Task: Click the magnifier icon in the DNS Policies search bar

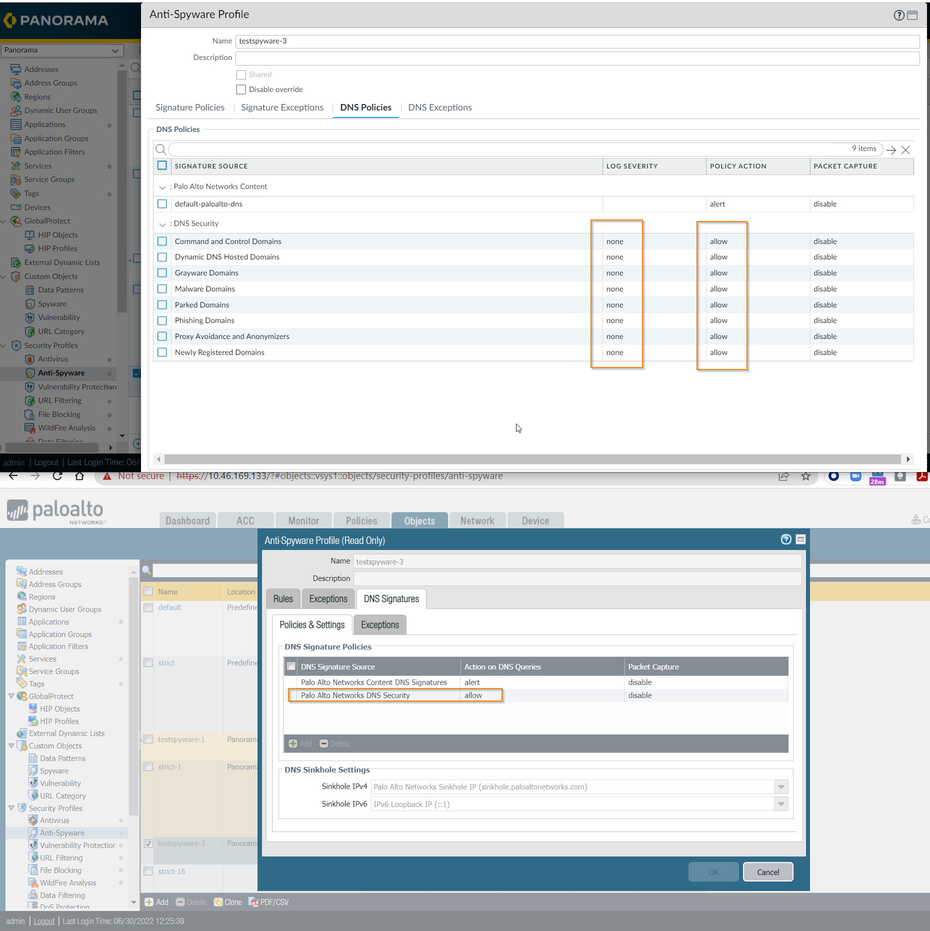Action: click(x=161, y=149)
